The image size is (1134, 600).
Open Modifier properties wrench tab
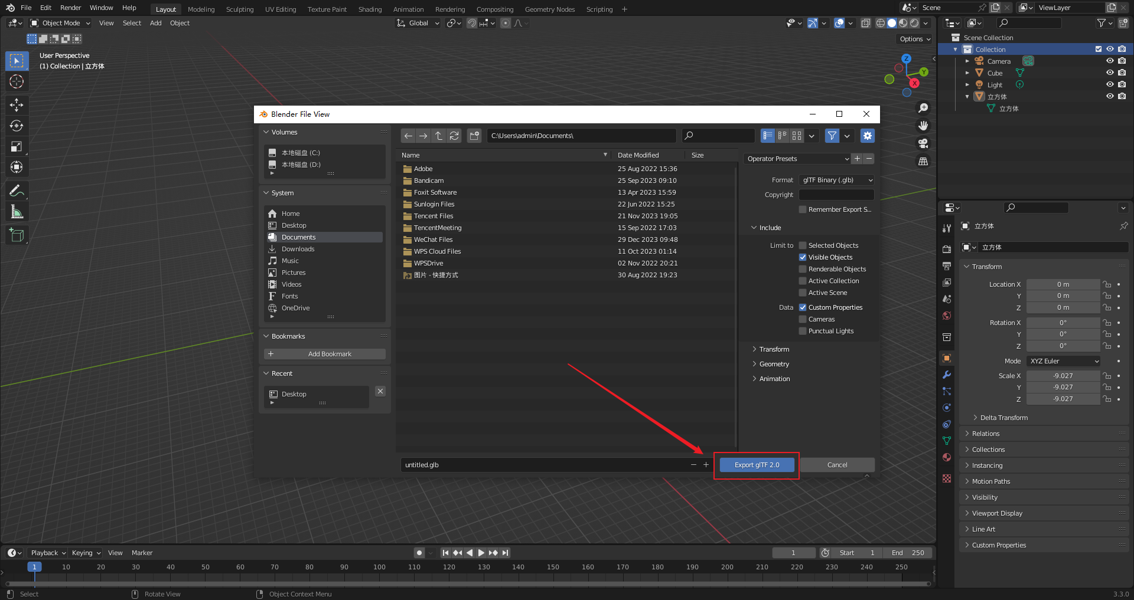click(947, 375)
